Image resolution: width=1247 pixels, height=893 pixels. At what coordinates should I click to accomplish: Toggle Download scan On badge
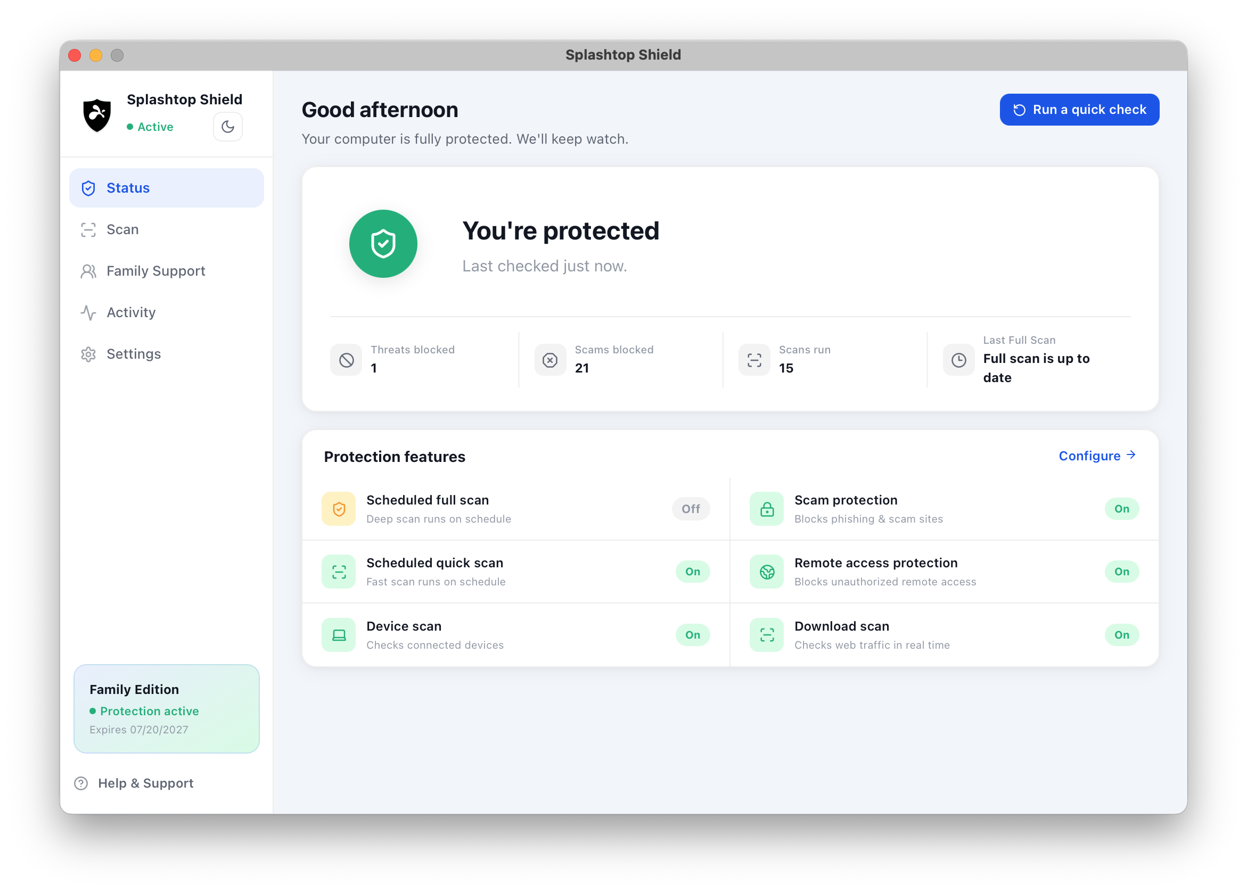pos(1122,635)
